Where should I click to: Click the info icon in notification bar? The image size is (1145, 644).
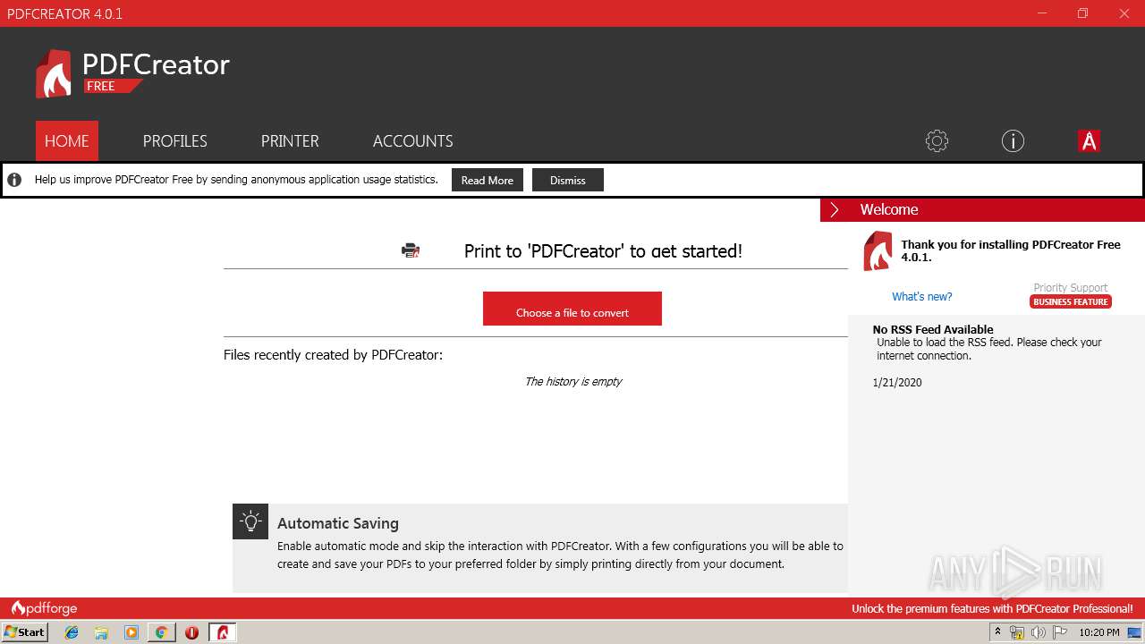click(x=14, y=180)
